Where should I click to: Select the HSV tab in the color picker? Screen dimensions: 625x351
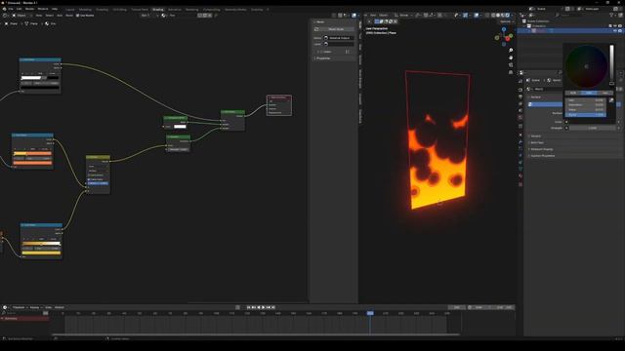coord(589,93)
